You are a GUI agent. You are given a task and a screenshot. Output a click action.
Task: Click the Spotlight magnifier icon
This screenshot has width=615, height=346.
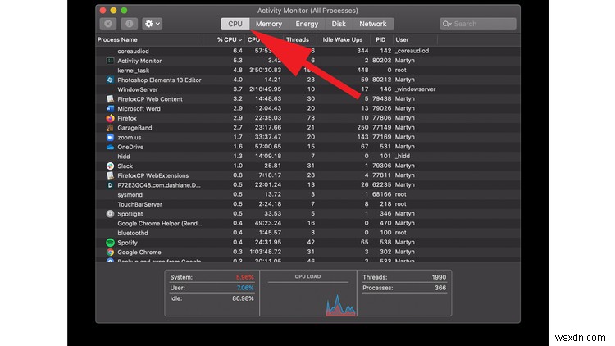pyautogui.click(x=110, y=214)
